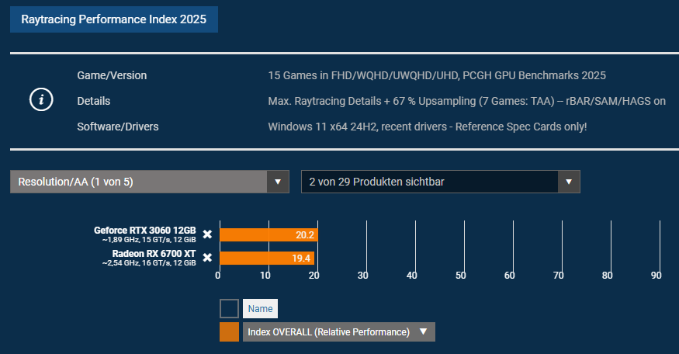
Task: Click the info circle icon
Action: coord(41,99)
